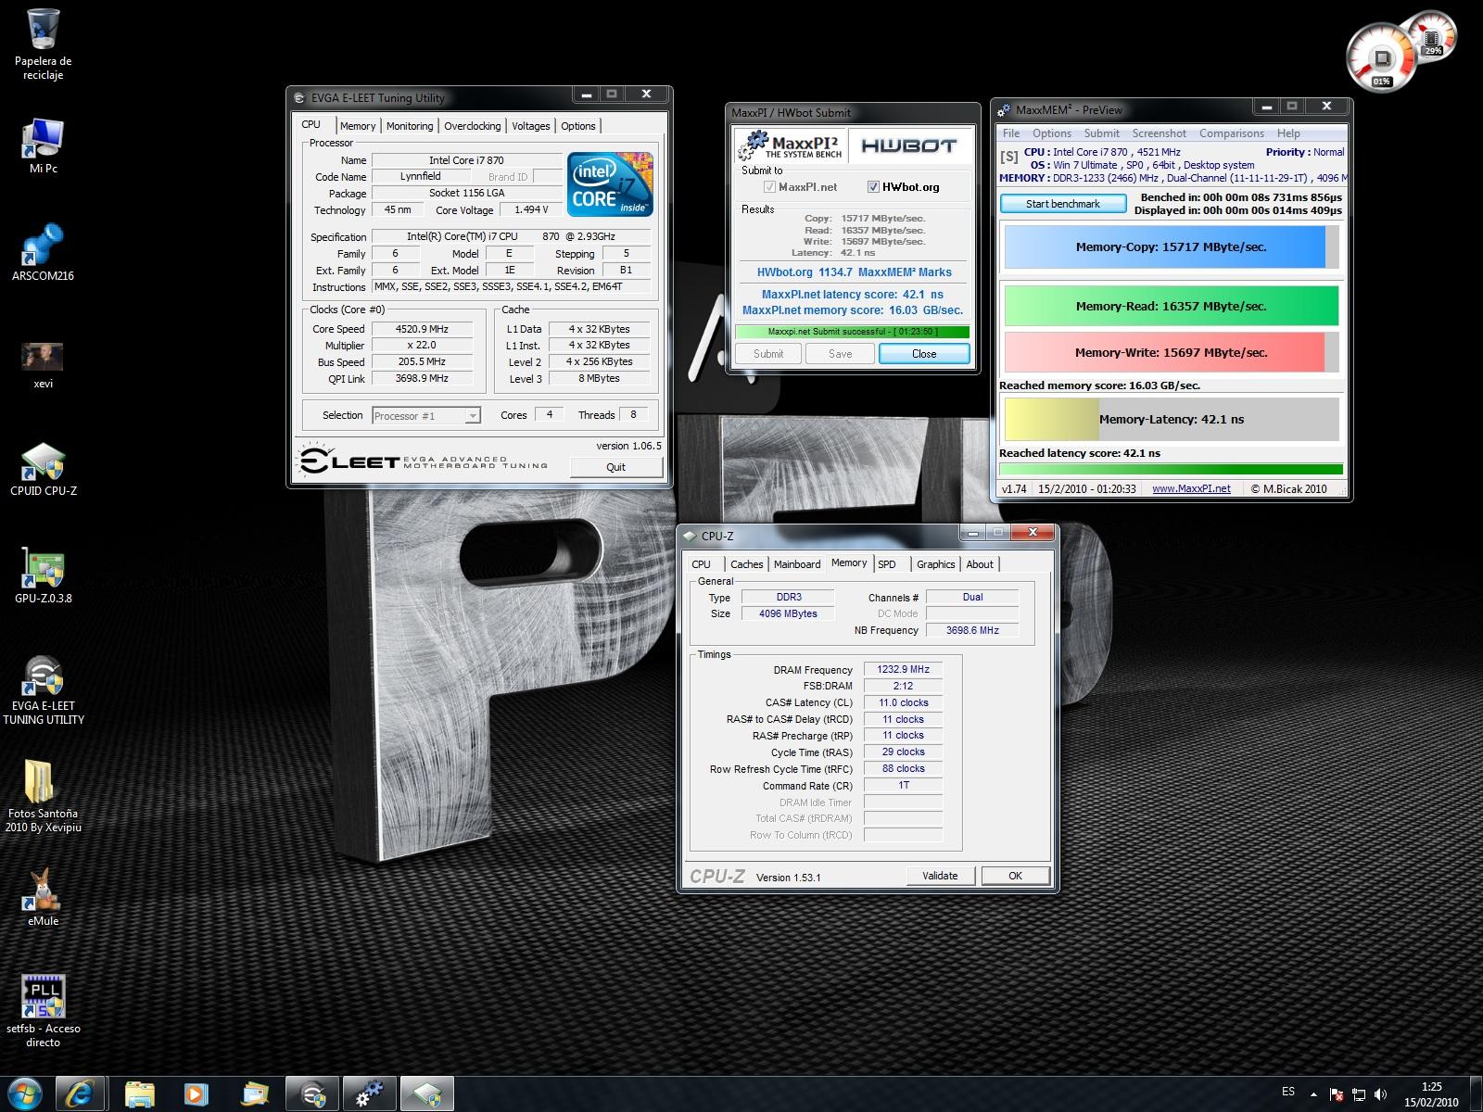Select the E-LEET taskbar button
The width and height of the screenshot is (1483, 1112).
(312, 1093)
